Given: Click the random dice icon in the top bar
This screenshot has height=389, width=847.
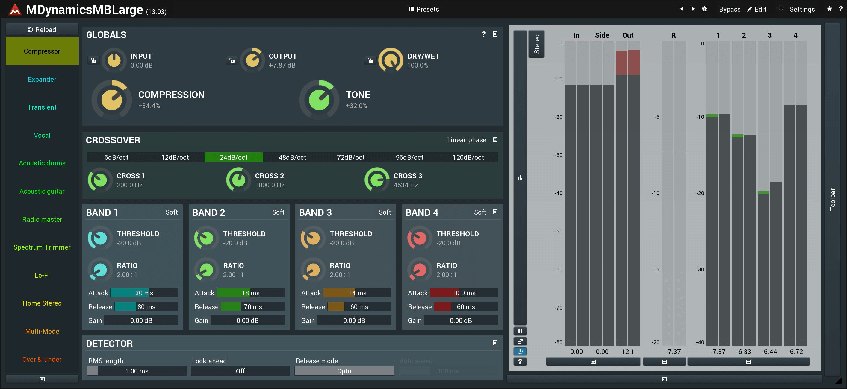Looking at the screenshot, I should [704, 9].
